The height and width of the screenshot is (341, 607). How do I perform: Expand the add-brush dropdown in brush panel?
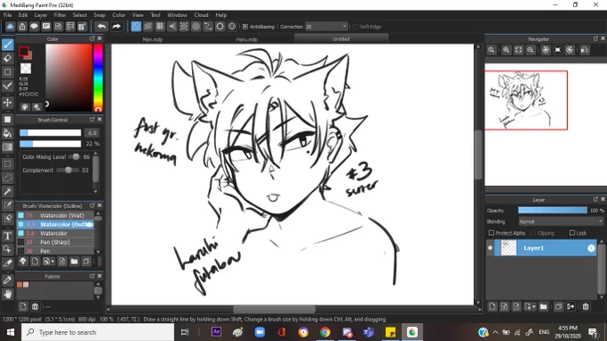point(48,262)
